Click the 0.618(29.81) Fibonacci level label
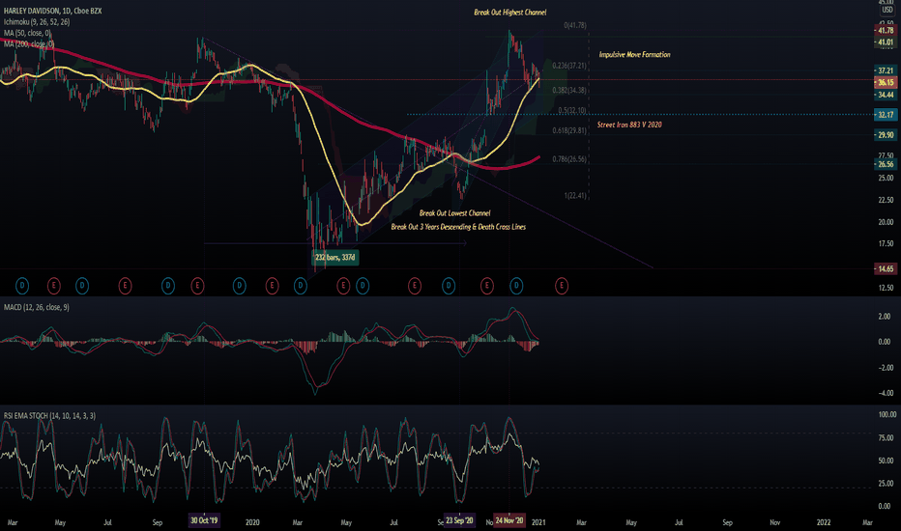Image resolution: width=901 pixels, height=531 pixels. [x=569, y=130]
